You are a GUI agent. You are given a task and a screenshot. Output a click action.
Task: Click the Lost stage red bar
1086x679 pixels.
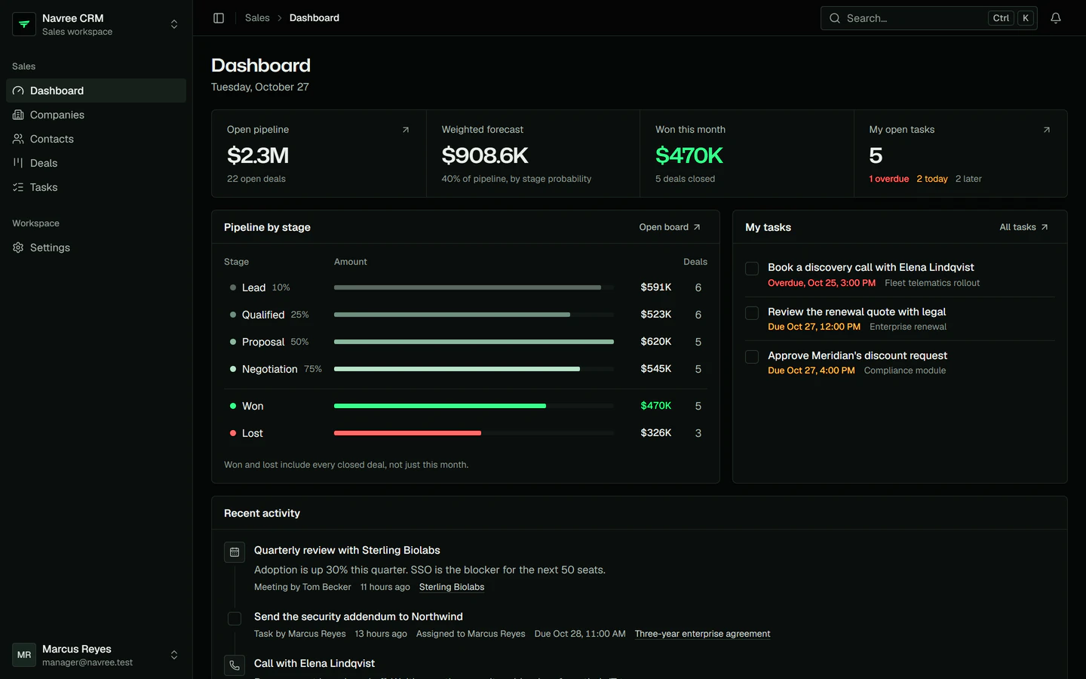tap(407, 433)
